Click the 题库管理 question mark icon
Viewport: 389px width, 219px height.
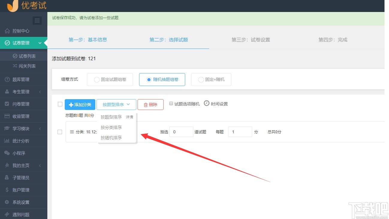pyautogui.click(x=7, y=79)
